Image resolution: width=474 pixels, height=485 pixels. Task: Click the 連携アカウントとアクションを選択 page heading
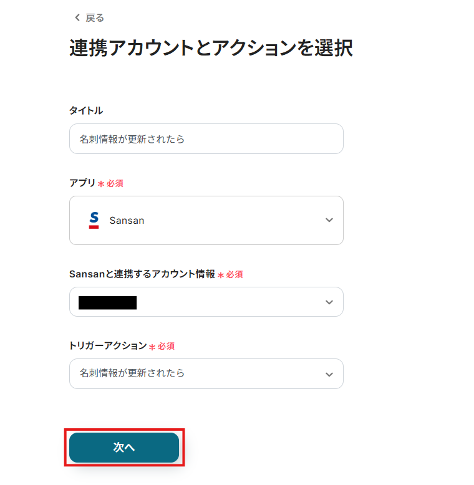[x=211, y=49]
